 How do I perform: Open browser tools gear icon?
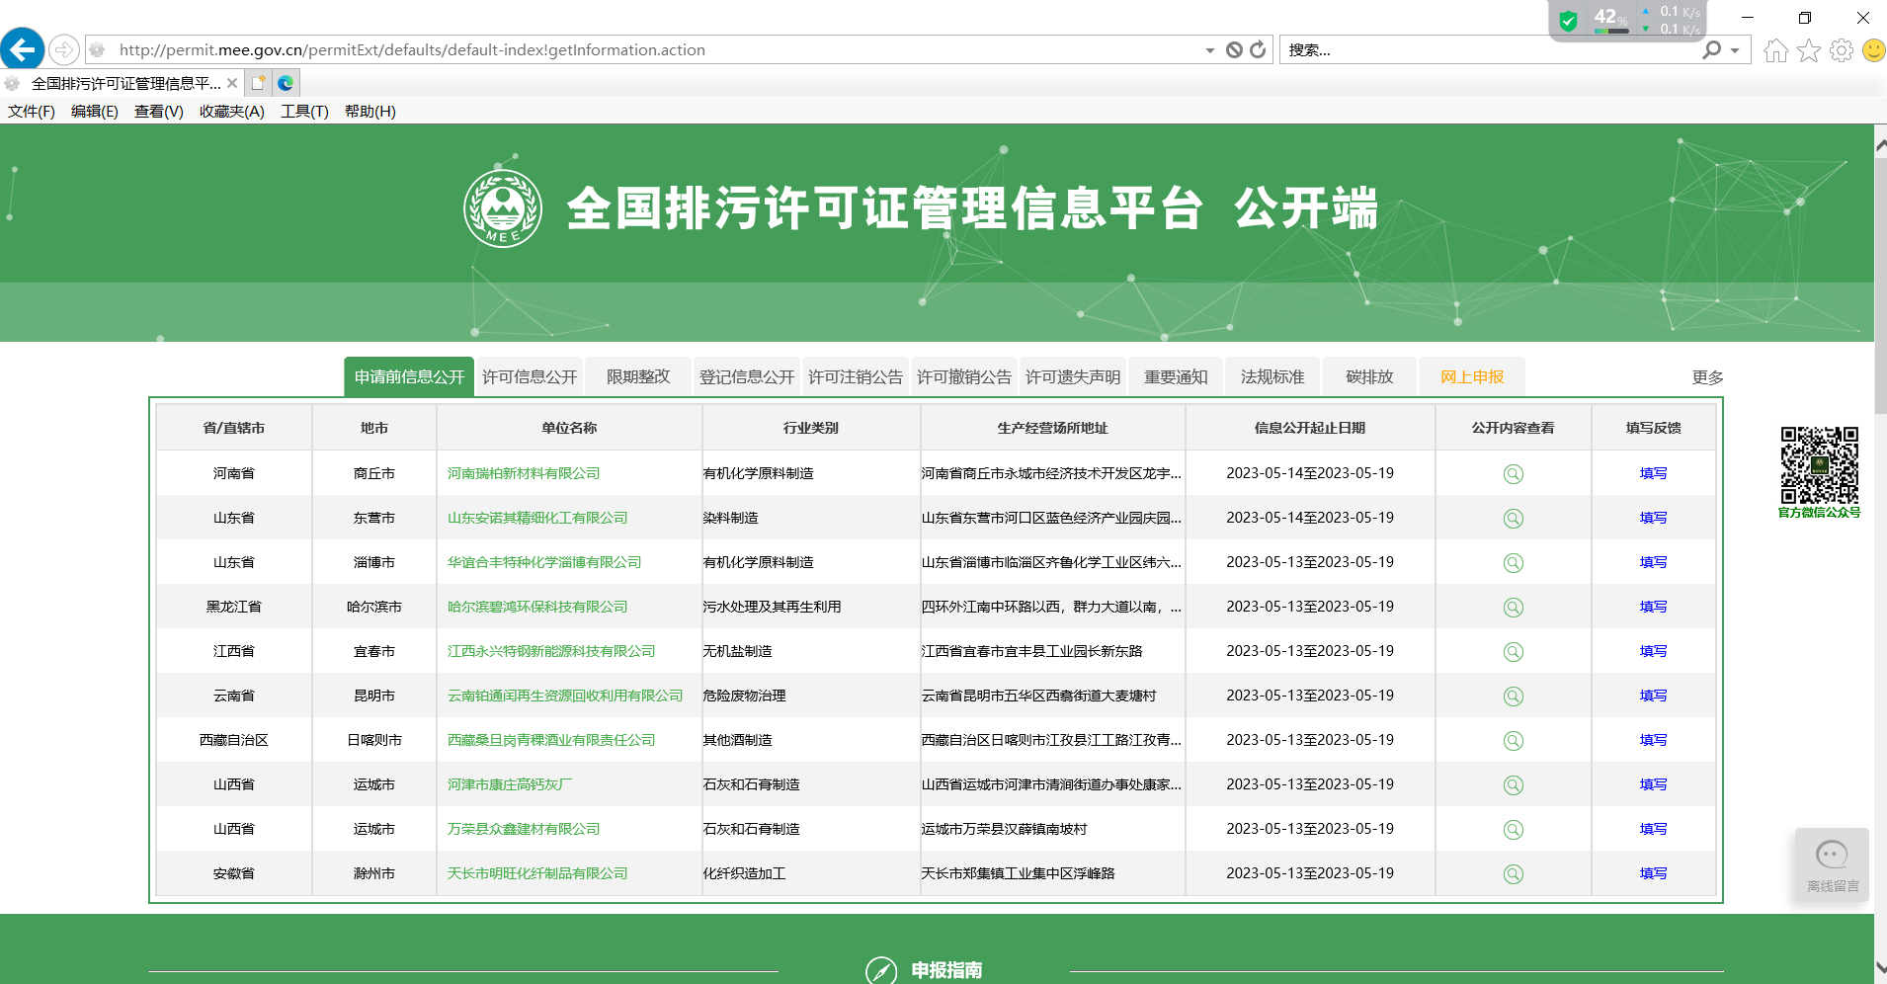tap(1841, 50)
